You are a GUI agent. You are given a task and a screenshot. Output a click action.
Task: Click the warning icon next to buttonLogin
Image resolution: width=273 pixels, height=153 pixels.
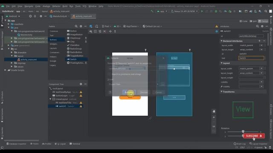(x=81, y=96)
